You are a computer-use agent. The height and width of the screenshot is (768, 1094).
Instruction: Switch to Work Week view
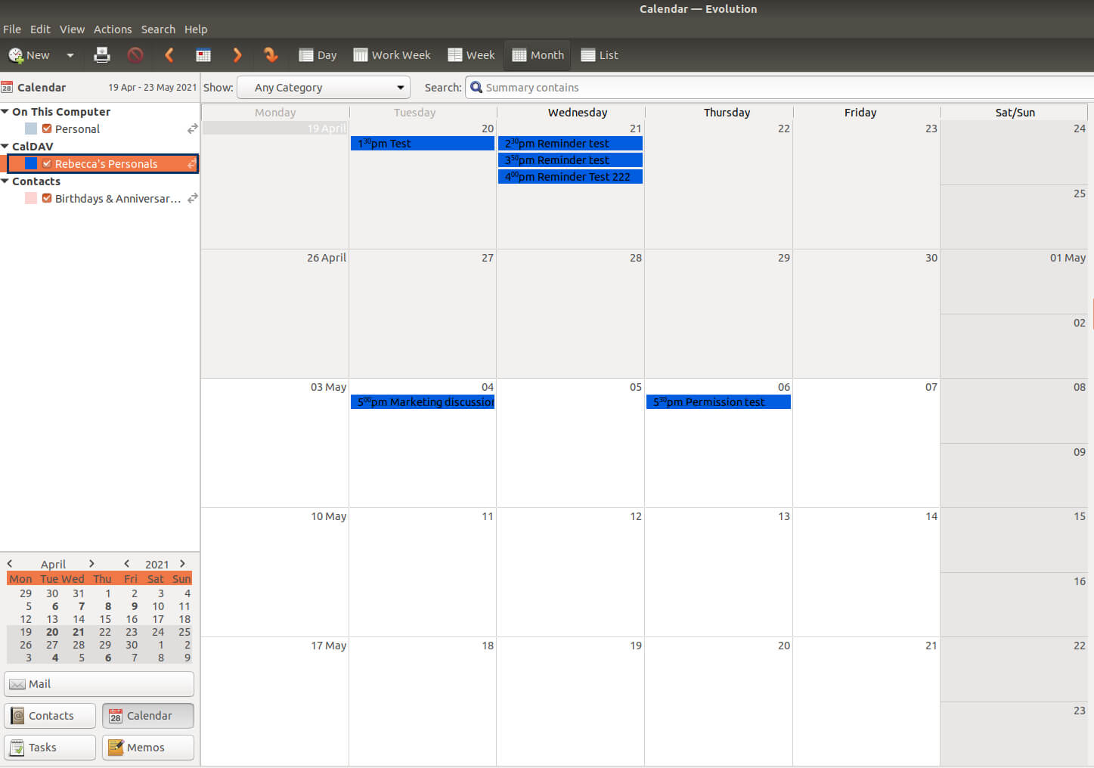point(391,54)
